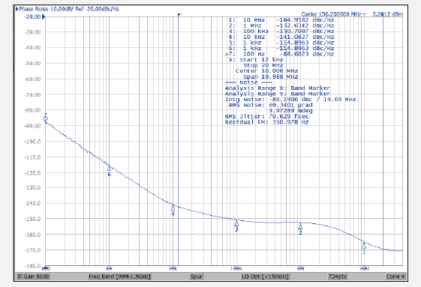421x287 pixels.
Task: Click the -180.0 Y-axis label
Action: [x=32, y=266]
